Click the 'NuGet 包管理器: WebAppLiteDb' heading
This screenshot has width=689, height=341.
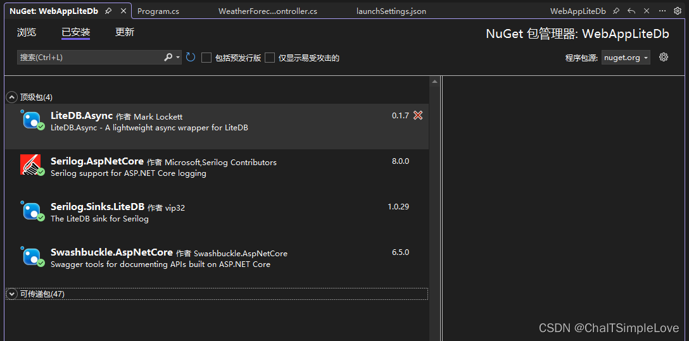point(578,34)
